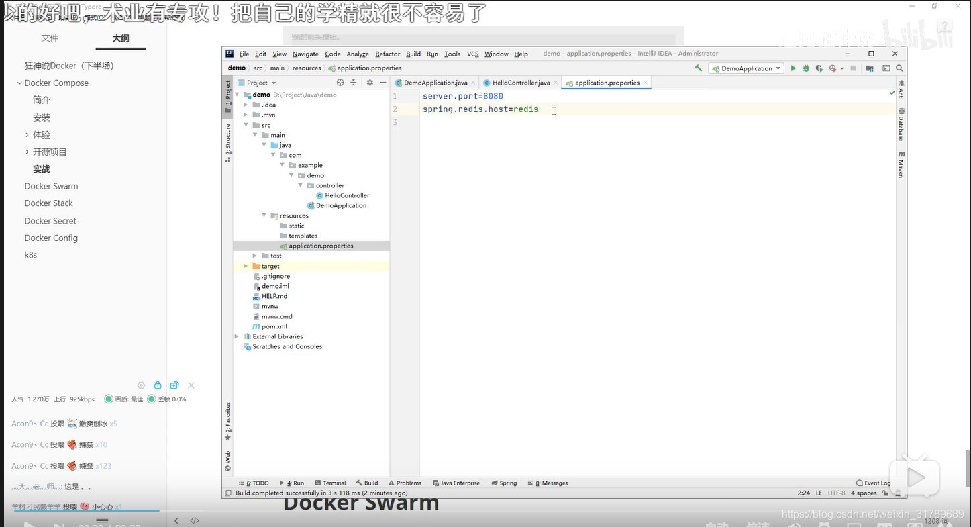Jump to k8s in the outline
The image size is (971, 527).
(x=31, y=255)
